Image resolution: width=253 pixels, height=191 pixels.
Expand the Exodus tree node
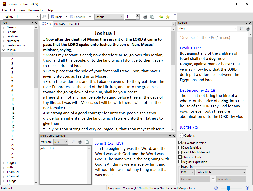pos(4,32)
